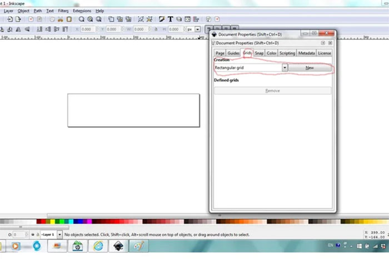
Task: Select the Text tool icon in toolbar
Action: click(x=170, y=19)
